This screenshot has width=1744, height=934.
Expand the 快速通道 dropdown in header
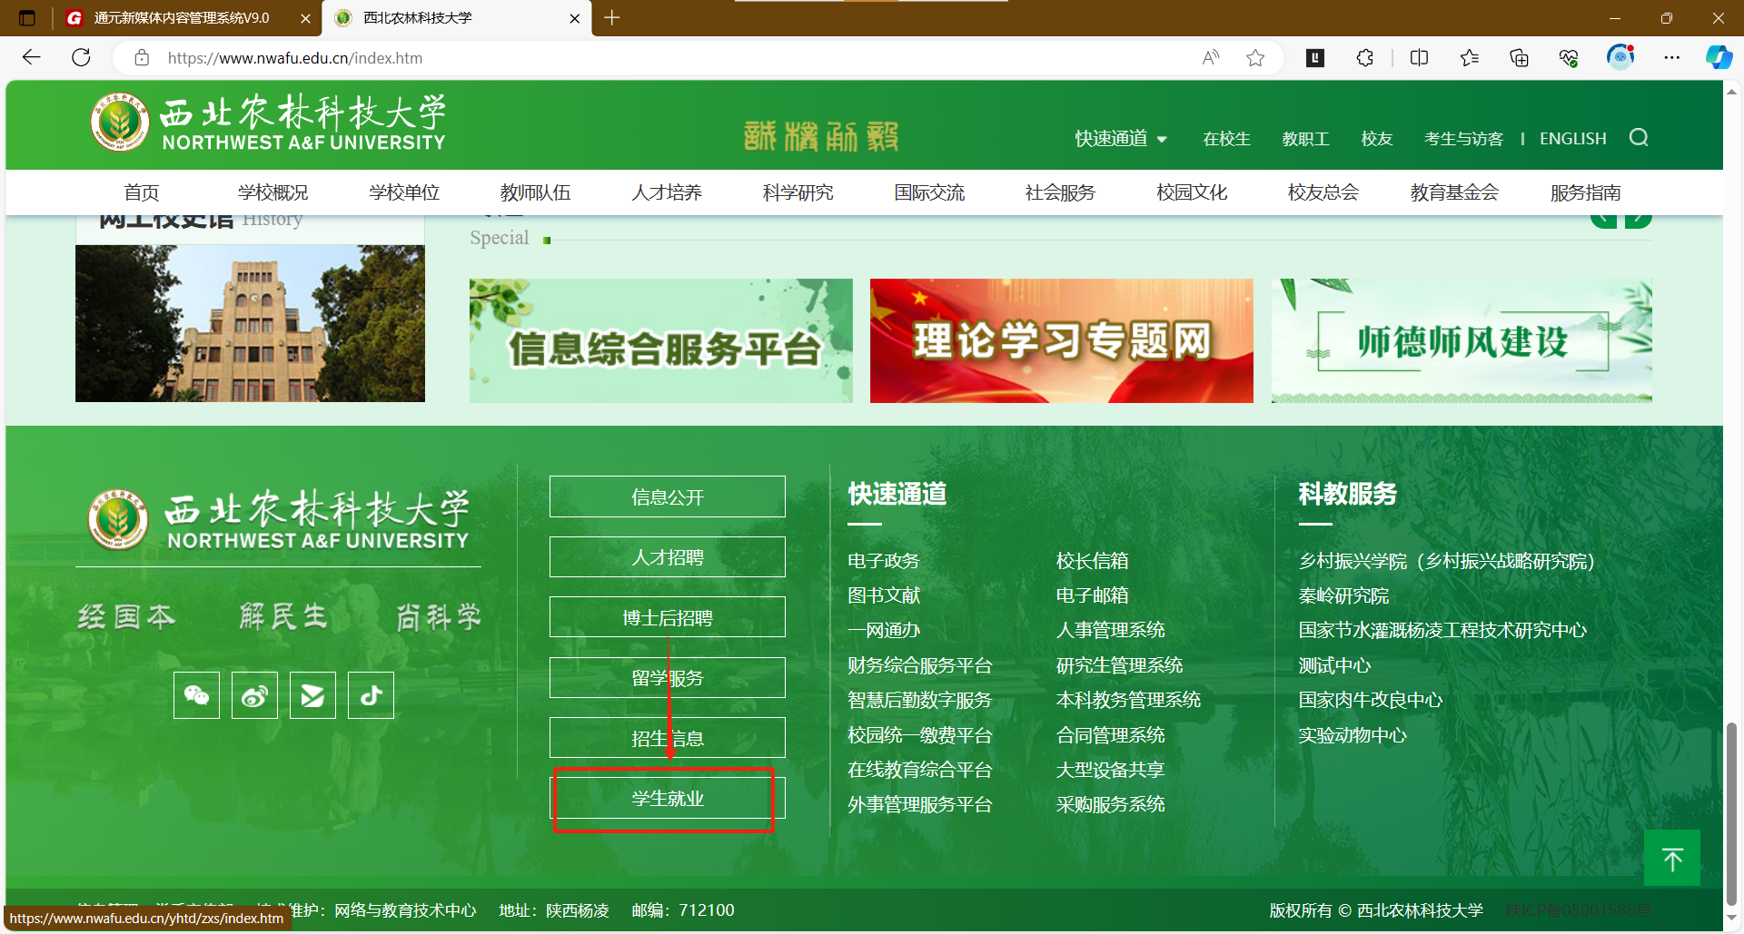pyautogui.click(x=1121, y=139)
